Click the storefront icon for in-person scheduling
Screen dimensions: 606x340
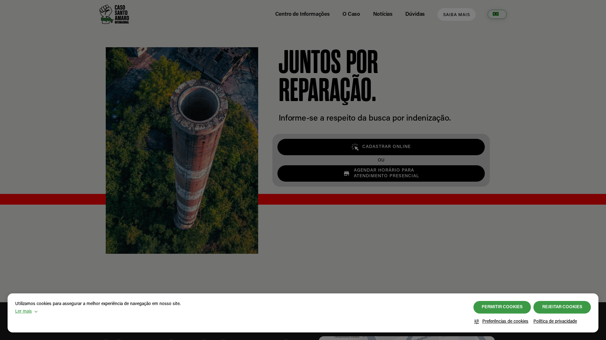347,173
